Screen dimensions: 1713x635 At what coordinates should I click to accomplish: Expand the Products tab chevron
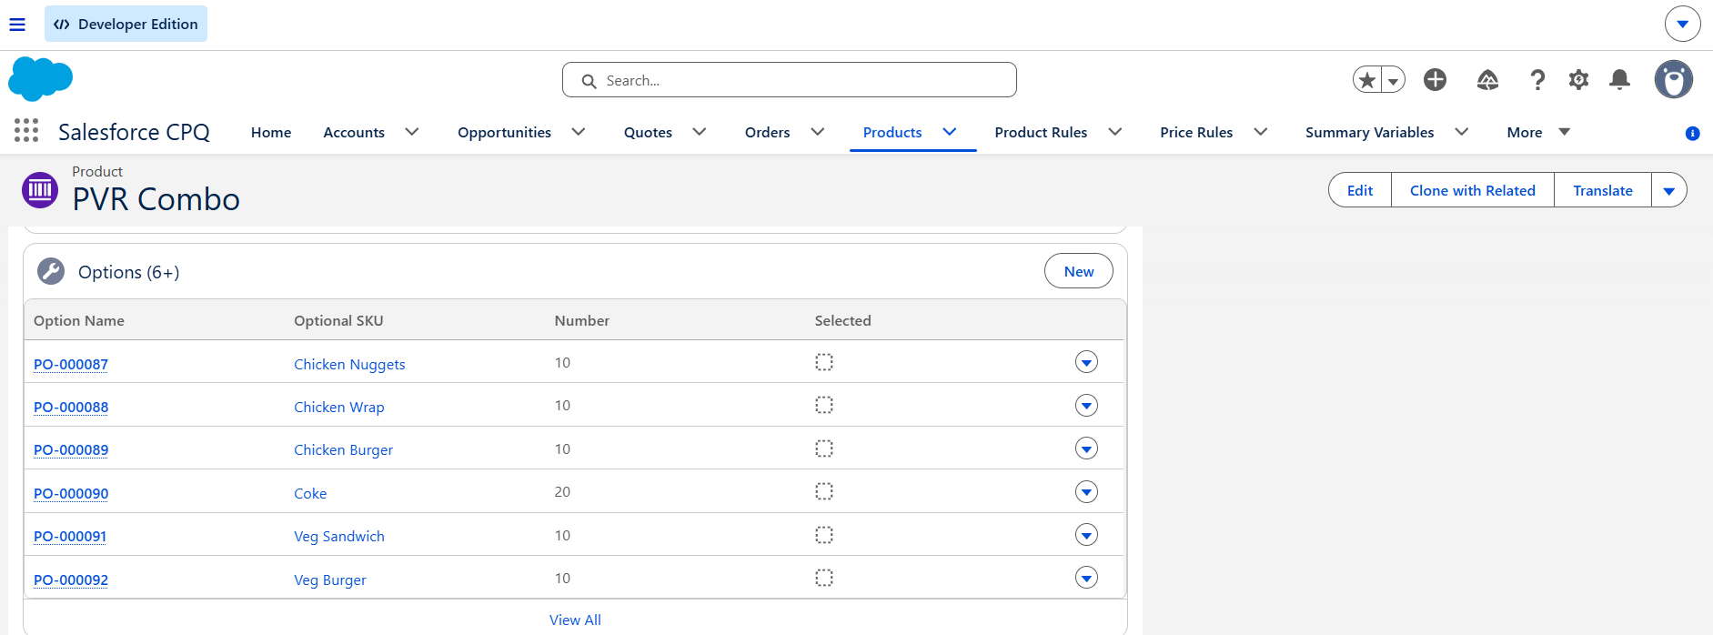tap(950, 132)
